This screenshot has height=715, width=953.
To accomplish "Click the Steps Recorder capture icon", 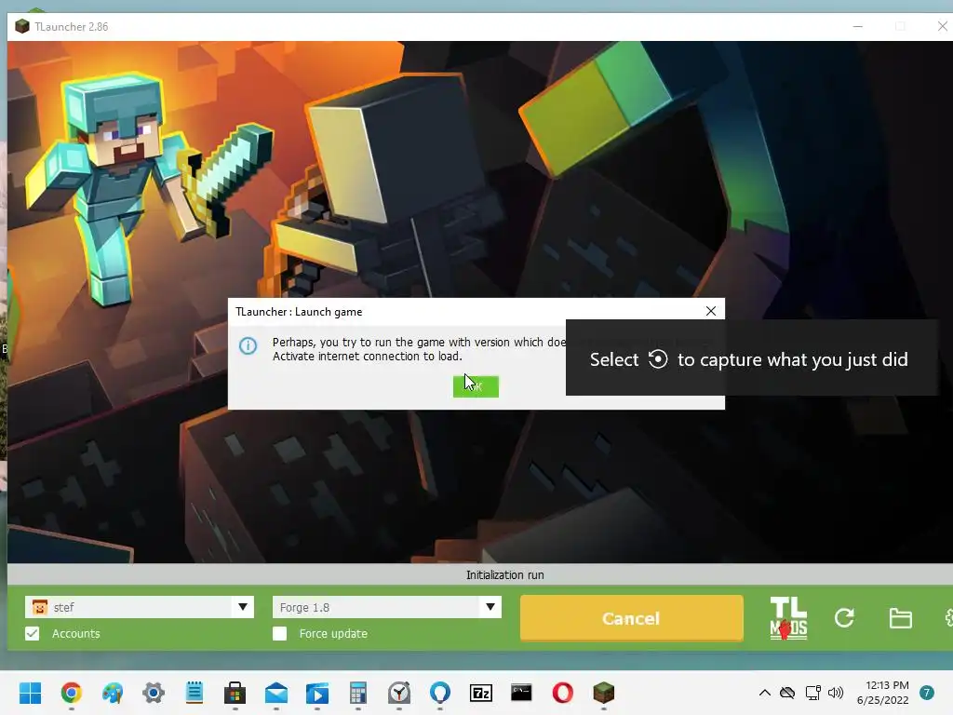I will (x=658, y=359).
